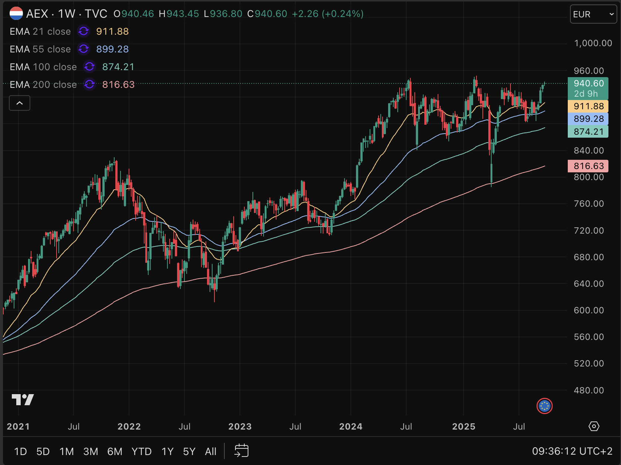Screen dimensions: 621x465
Task: Switch to the YTD range
Action: 142,451
